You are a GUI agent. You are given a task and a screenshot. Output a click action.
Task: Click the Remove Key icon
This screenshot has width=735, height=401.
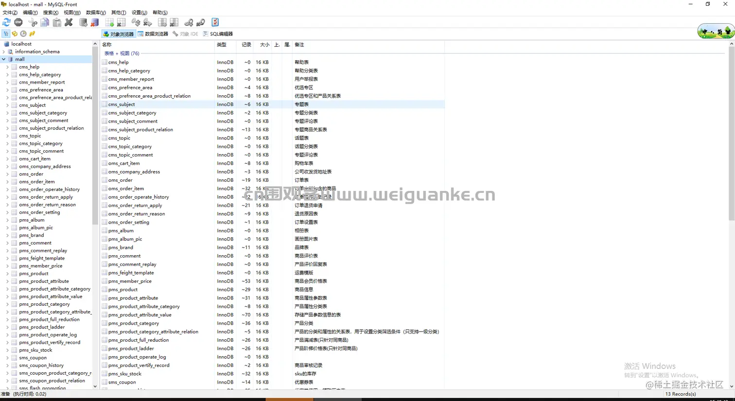coord(148,22)
